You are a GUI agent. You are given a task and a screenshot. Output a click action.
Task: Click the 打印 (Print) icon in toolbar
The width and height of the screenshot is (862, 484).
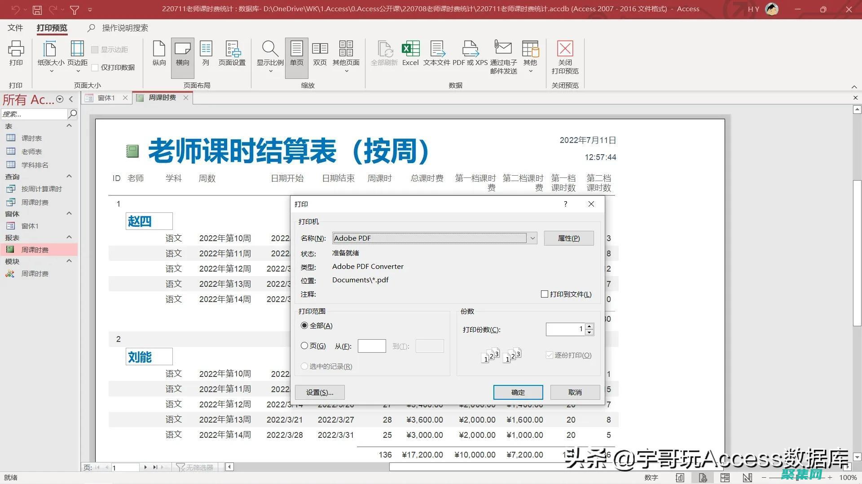point(17,52)
